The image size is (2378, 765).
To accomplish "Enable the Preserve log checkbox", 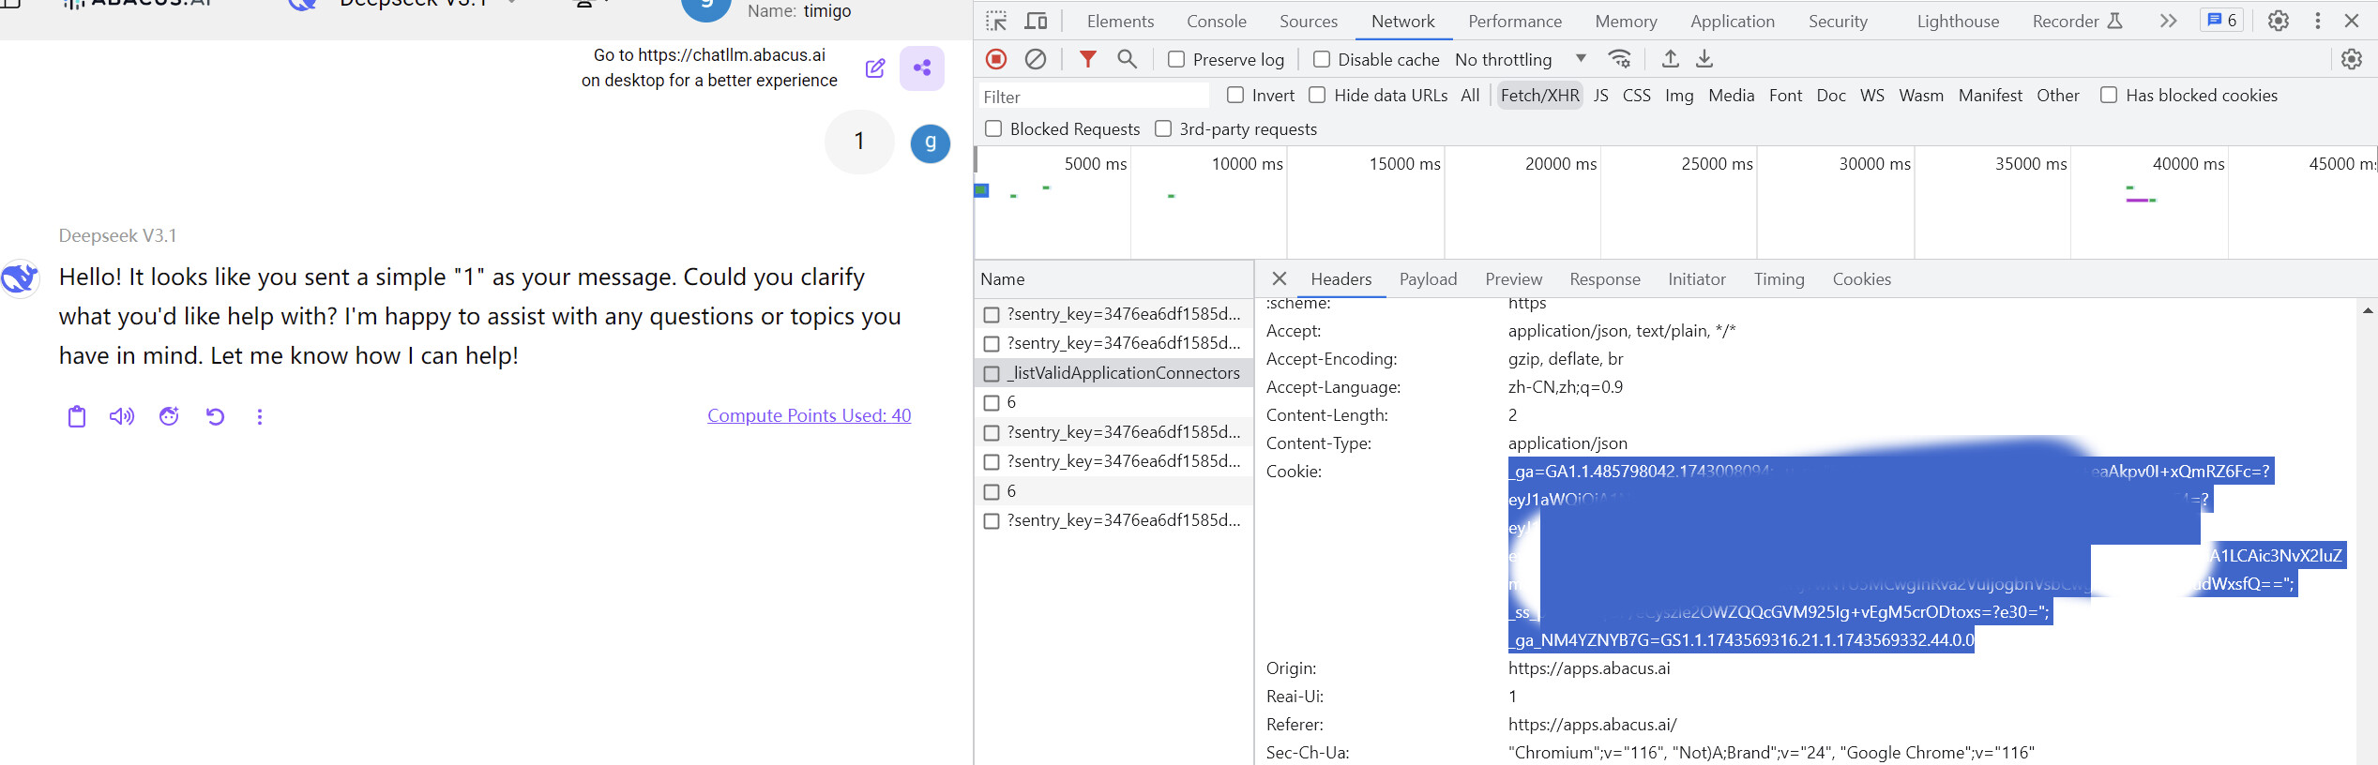I will (1176, 59).
